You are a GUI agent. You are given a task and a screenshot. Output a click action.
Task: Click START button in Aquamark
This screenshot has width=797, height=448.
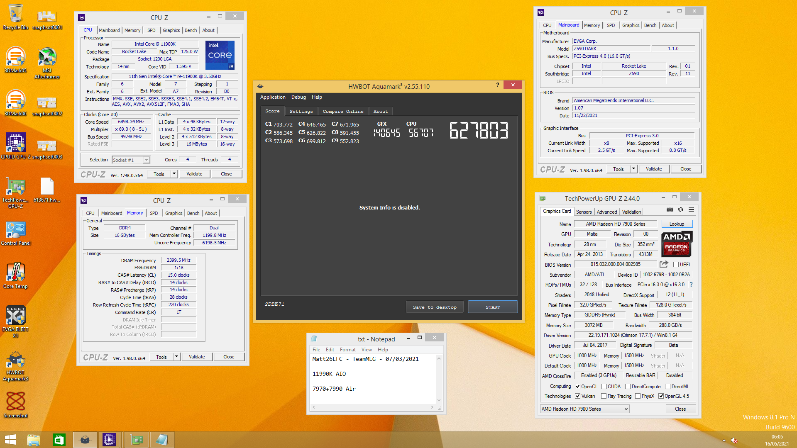point(493,307)
